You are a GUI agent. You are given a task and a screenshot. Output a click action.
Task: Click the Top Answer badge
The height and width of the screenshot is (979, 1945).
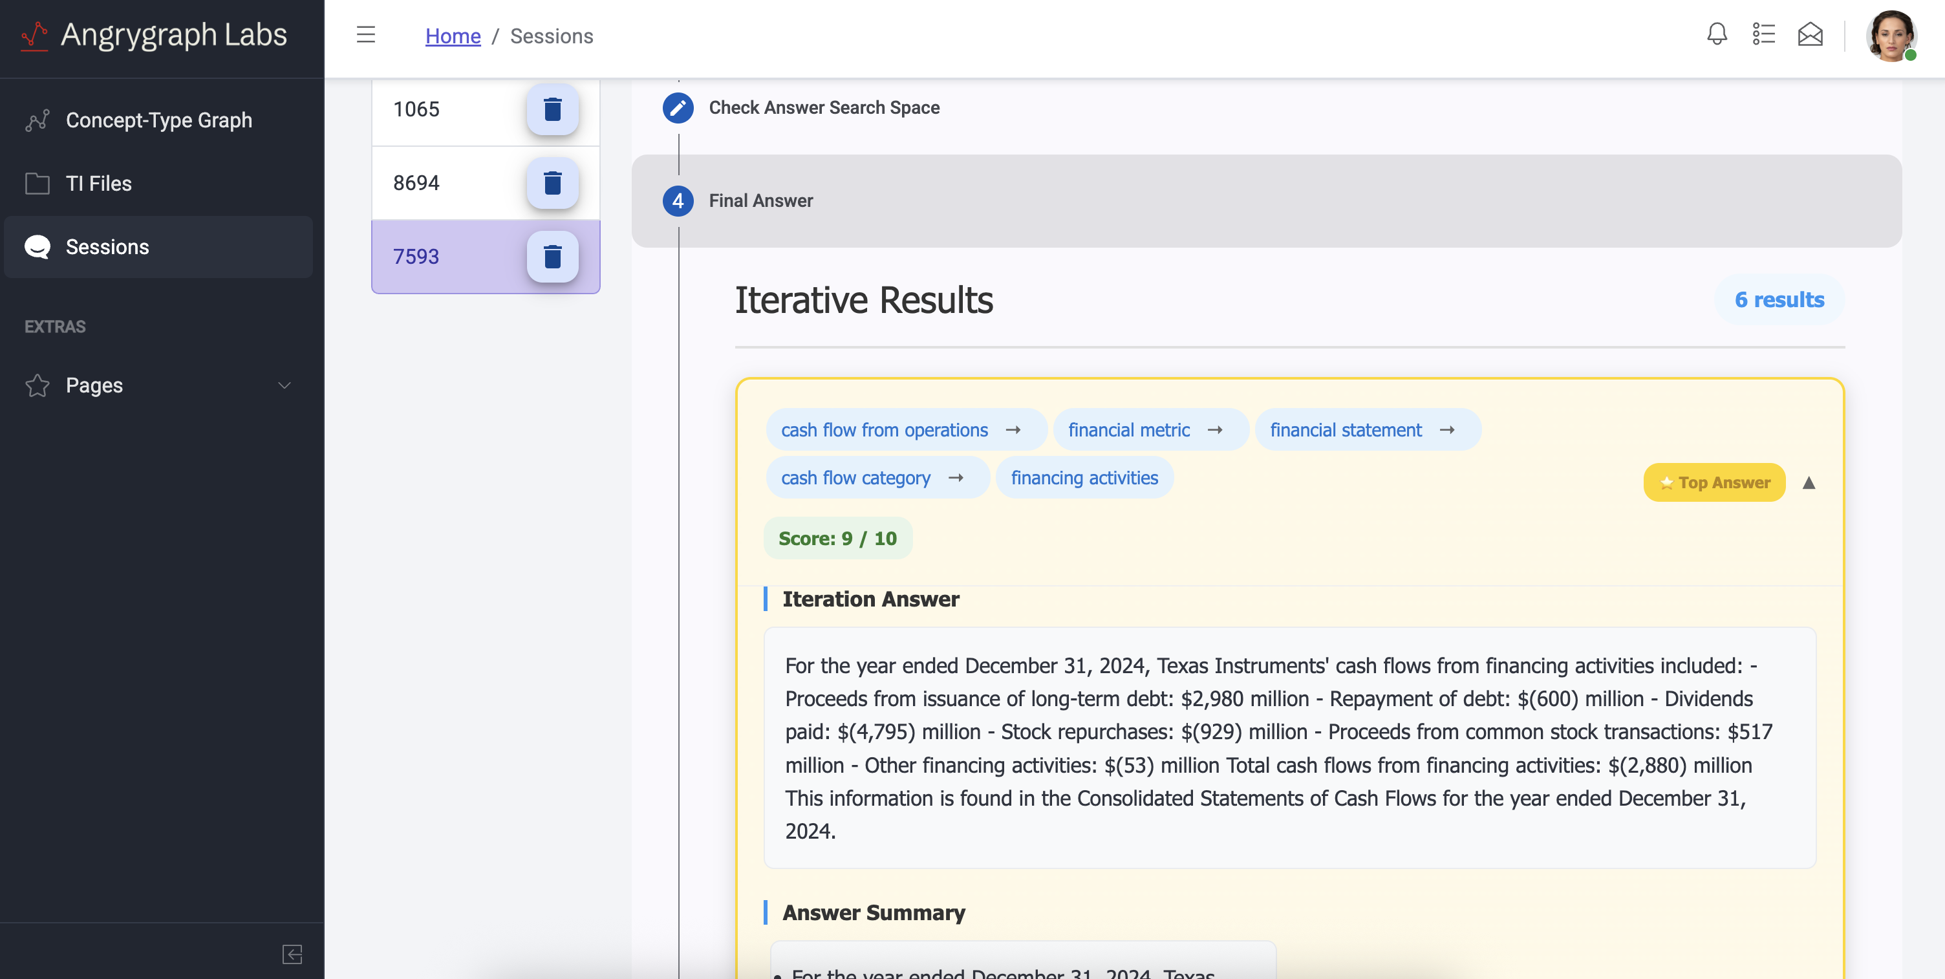click(1714, 482)
